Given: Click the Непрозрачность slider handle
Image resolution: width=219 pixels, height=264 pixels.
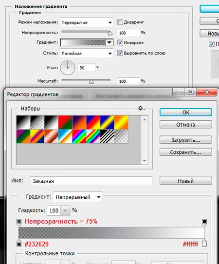Looking at the screenshot, I should coord(110,33).
